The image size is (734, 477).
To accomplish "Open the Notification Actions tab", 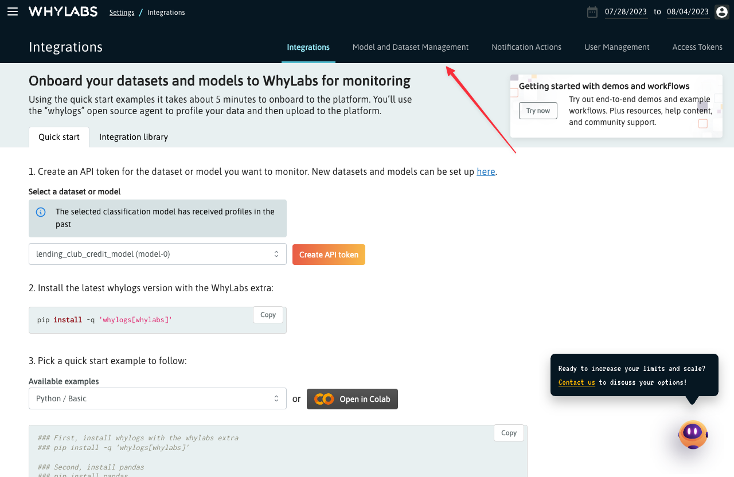I will click(526, 47).
